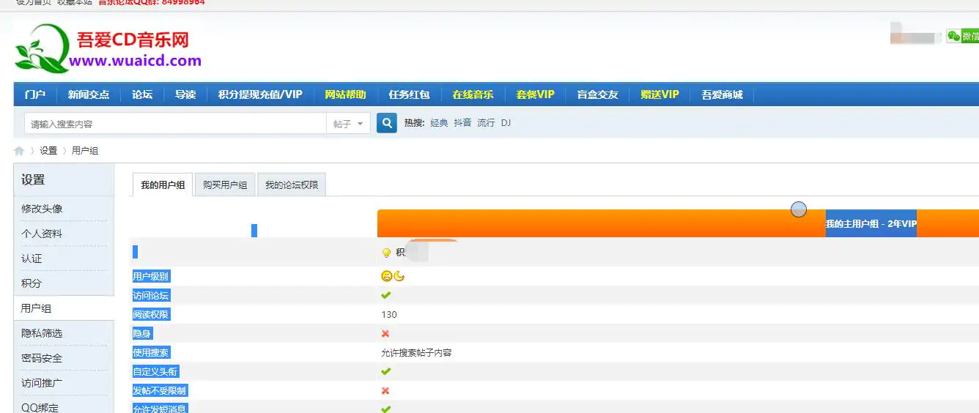Click the 用户级别 row label
This screenshot has width=979, height=413.
pos(150,276)
